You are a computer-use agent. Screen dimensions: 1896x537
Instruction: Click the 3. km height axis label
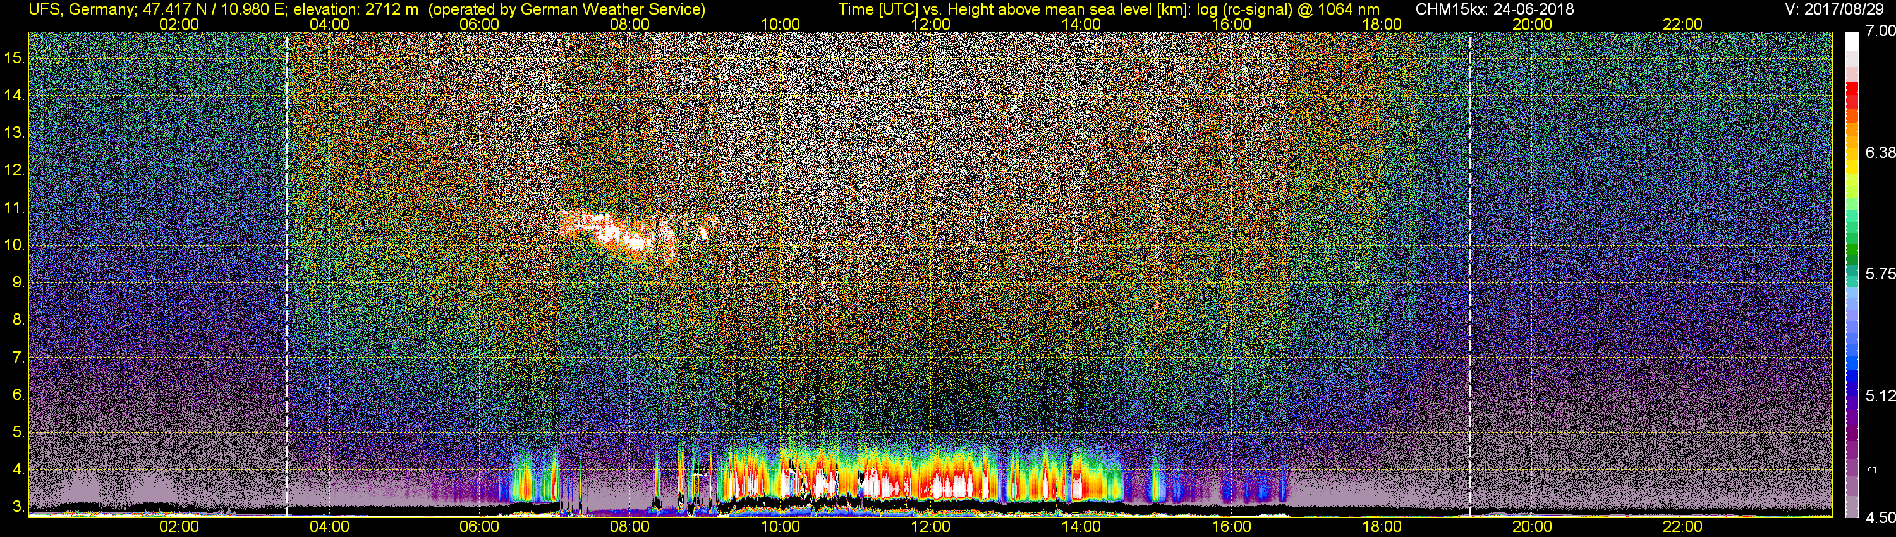click(x=18, y=507)
